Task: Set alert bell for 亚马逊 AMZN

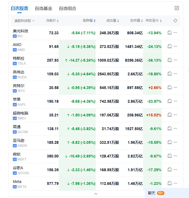Action: 170,142
